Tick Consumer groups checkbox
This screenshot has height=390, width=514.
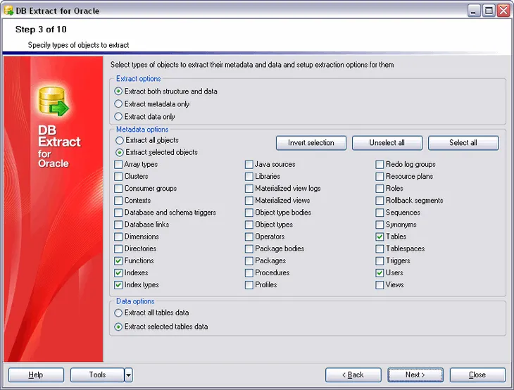click(x=118, y=189)
